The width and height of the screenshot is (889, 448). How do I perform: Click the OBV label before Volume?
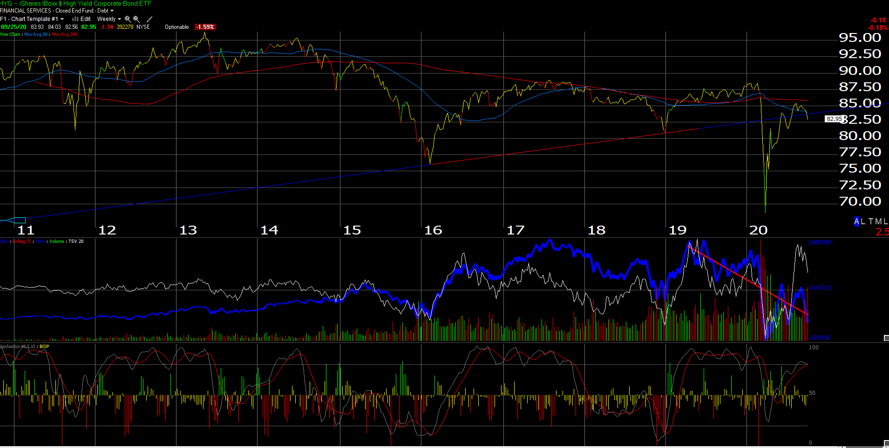click(x=40, y=241)
